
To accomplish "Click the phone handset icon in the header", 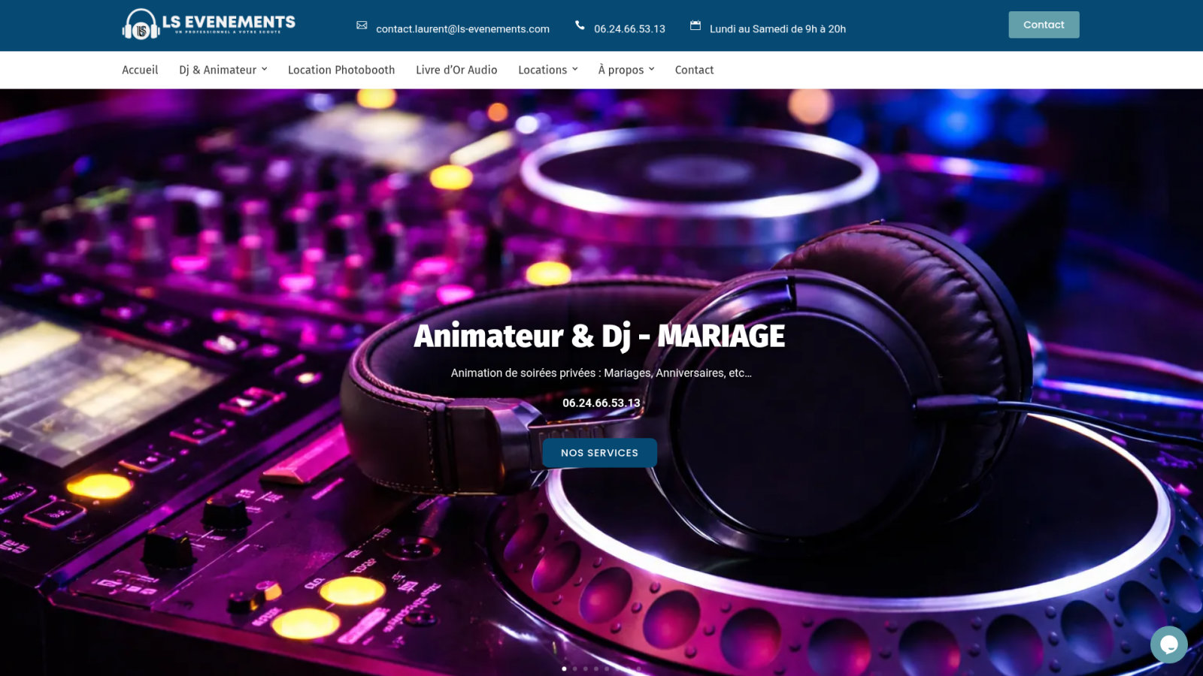I will pyautogui.click(x=580, y=26).
